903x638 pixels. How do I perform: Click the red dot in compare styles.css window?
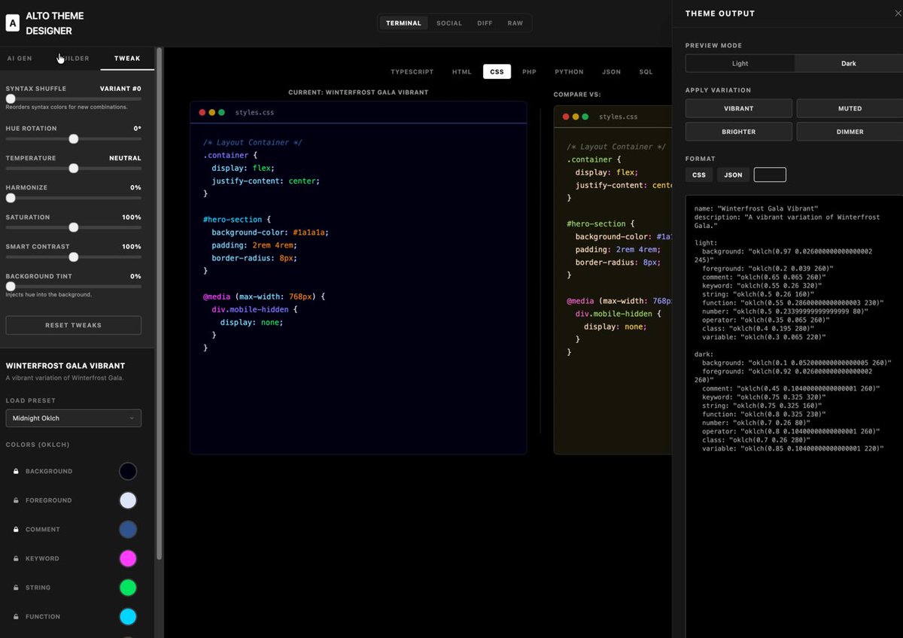pos(566,117)
